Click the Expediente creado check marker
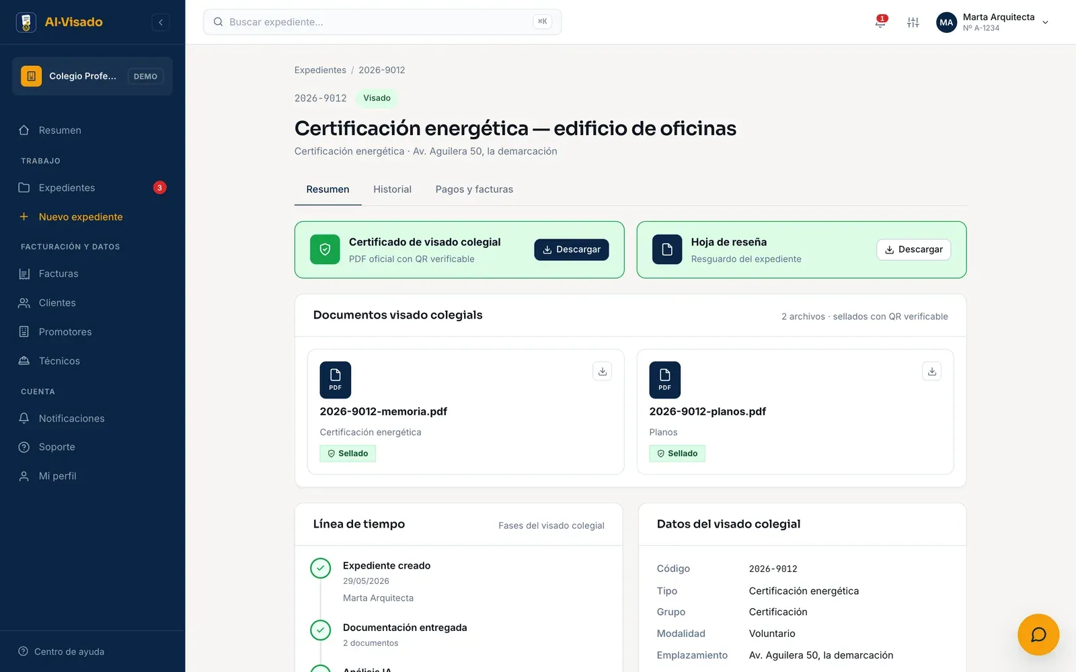1076x672 pixels. (x=321, y=569)
